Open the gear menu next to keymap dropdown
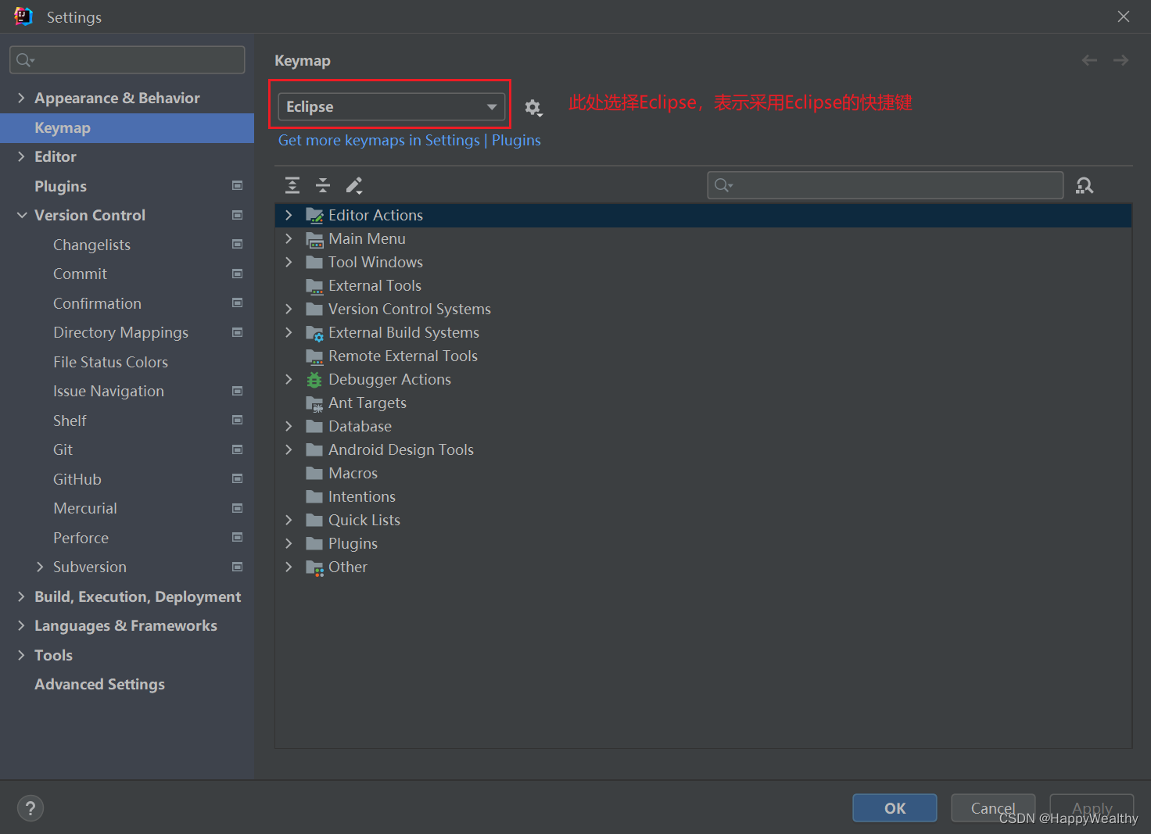 (533, 108)
